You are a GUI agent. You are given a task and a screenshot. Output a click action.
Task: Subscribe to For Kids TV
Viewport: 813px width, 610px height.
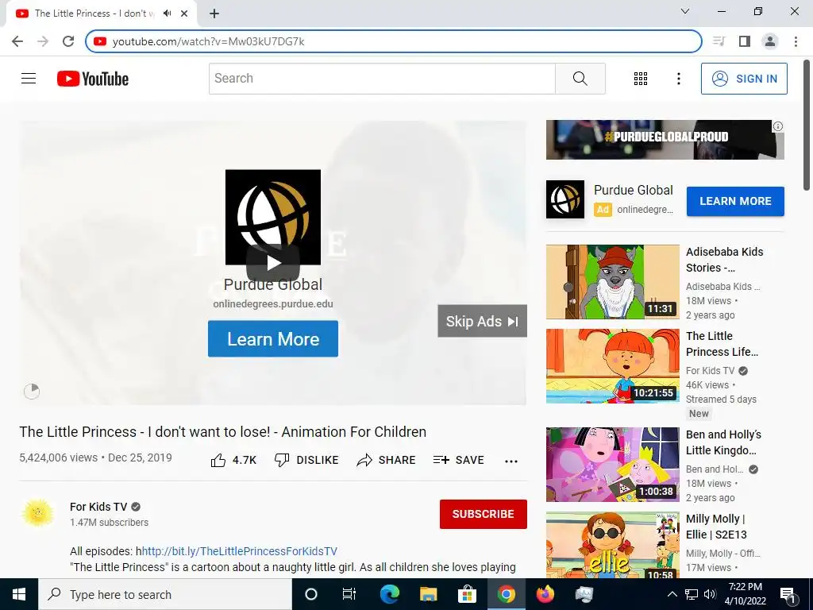click(484, 514)
